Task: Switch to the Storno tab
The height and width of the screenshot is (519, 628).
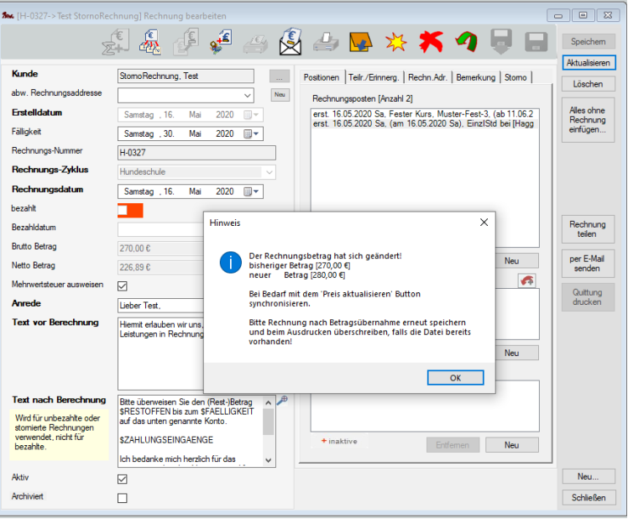Action: 515,77
